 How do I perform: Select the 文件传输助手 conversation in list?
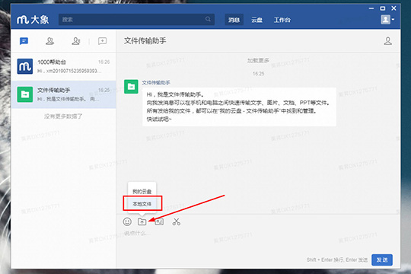63,94
